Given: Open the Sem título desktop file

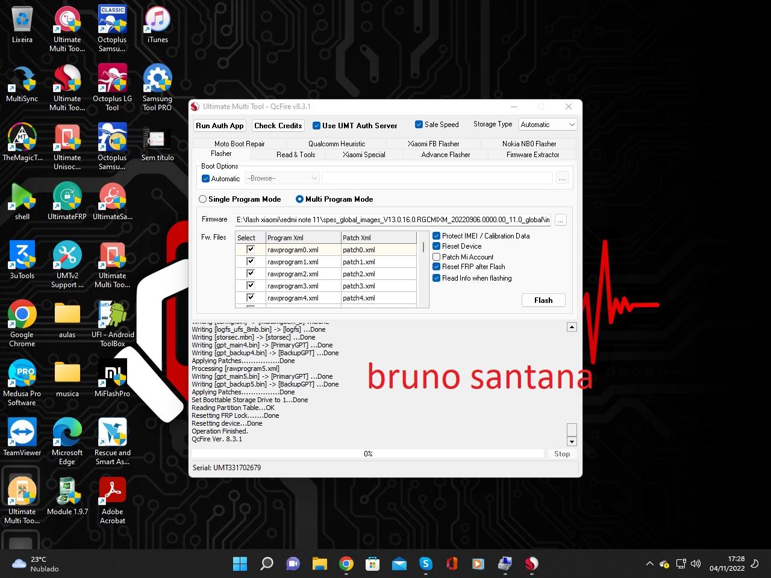Looking at the screenshot, I should [x=157, y=144].
